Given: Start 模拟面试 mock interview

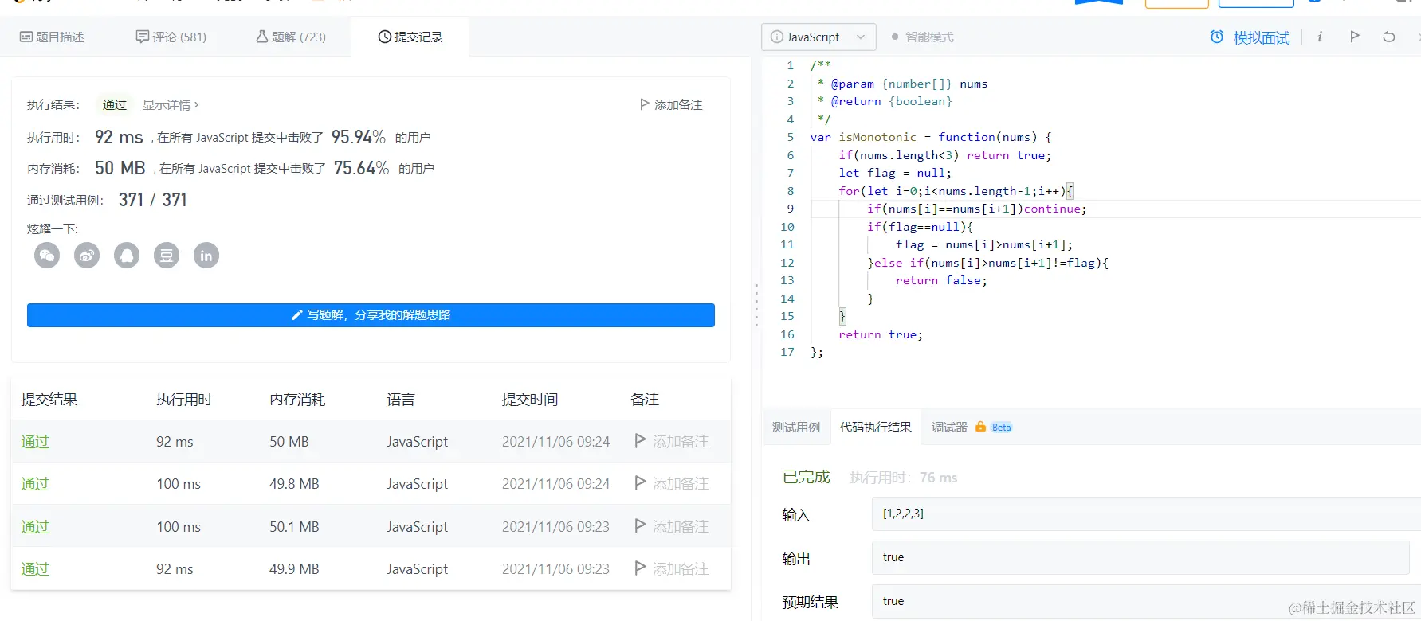Looking at the screenshot, I should click(1261, 37).
